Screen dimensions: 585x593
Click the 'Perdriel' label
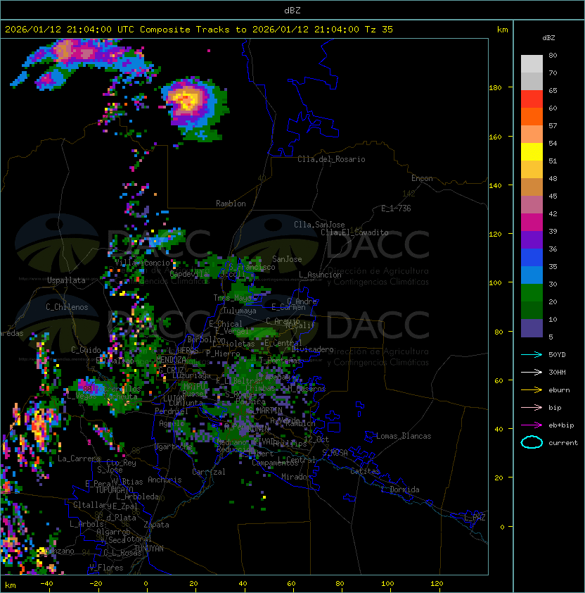pos(172,411)
